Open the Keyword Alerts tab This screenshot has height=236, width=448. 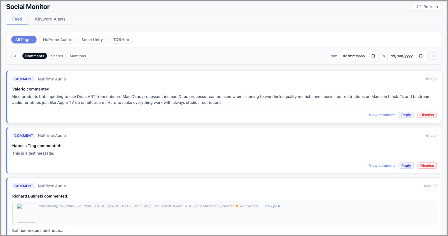pos(50,19)
